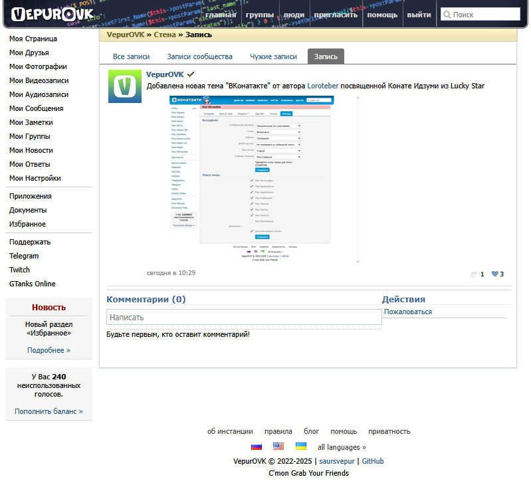This screenshot has height=487, width=531.
Task: Open Telegram link in sidebar
Action: point(24,256)
